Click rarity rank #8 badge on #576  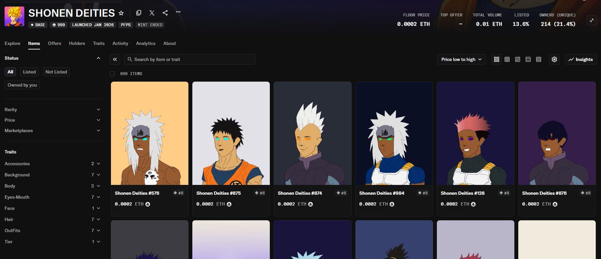(x=178, y=192)
